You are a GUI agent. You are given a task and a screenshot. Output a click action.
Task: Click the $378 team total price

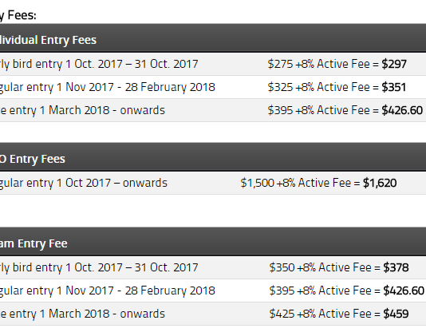point(396,267)
